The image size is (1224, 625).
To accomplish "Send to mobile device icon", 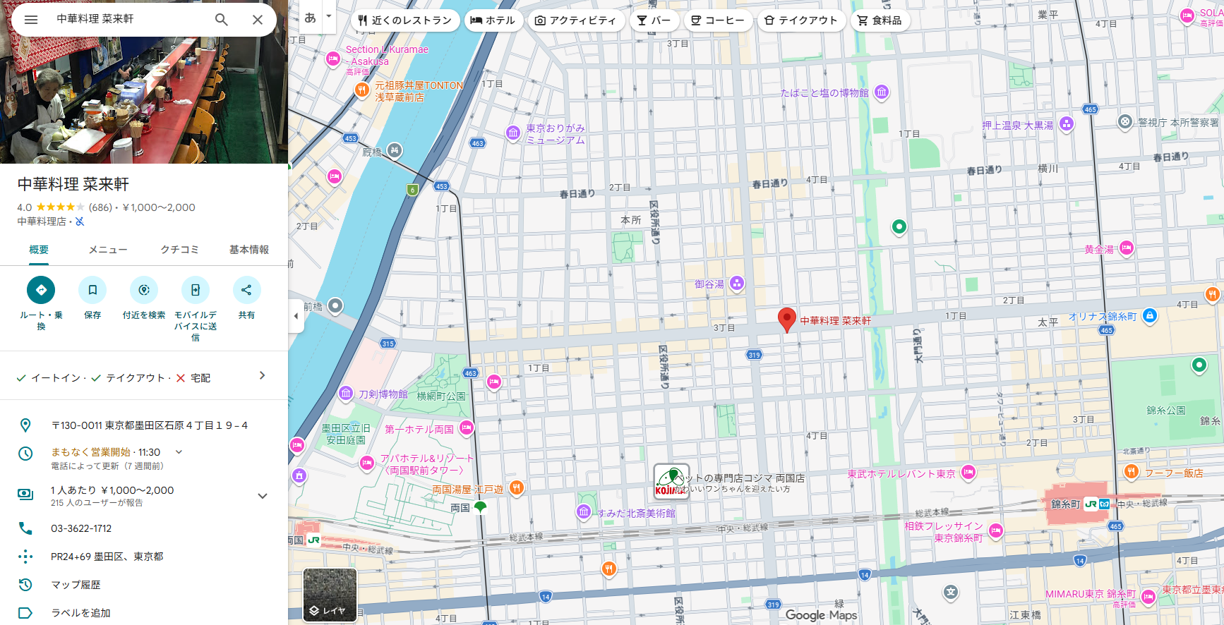I will [x=196, y=290].
